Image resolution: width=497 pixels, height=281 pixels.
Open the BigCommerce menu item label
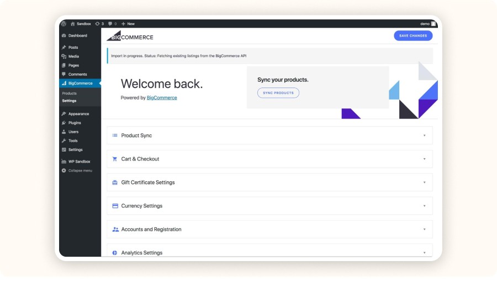click(x=81, y=83)
